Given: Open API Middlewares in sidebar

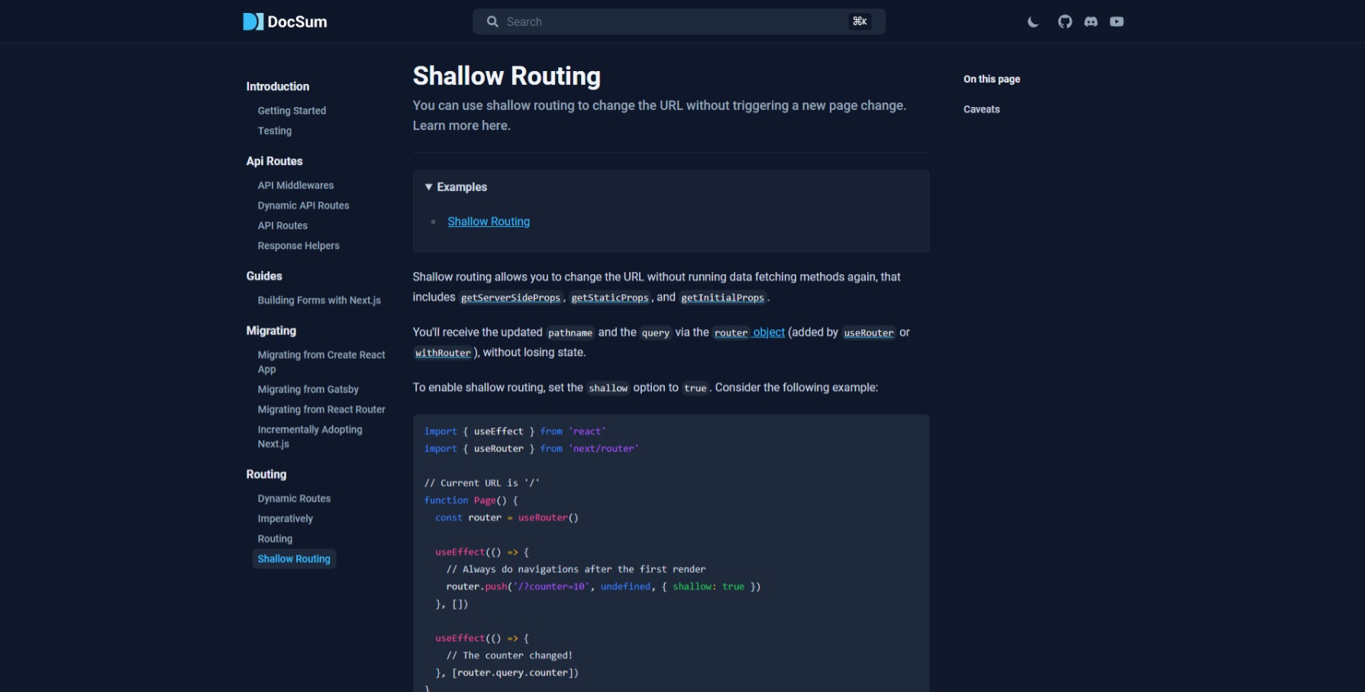Looking at the screenshot, I should (295, 186).
